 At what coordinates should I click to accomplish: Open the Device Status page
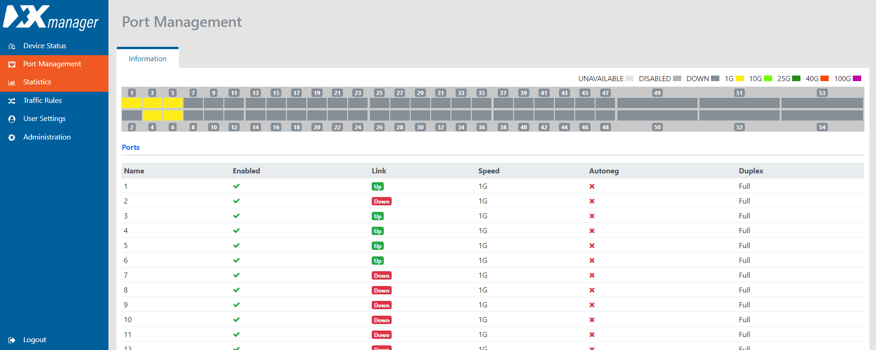(x=44, y=46)
